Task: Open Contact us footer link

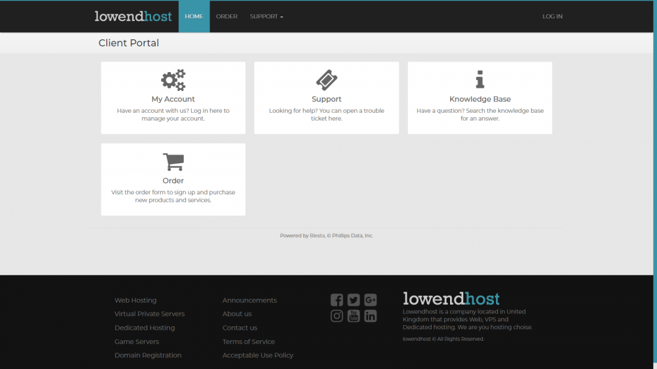Action: click(x=240, y=328)
